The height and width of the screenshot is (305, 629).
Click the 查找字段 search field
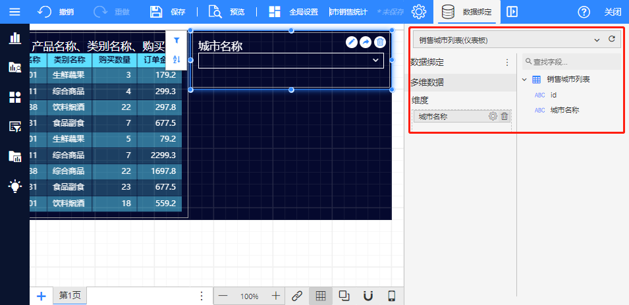(570, 62)
